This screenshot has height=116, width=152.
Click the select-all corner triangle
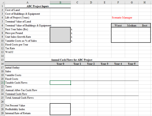(x=3, y=3)
